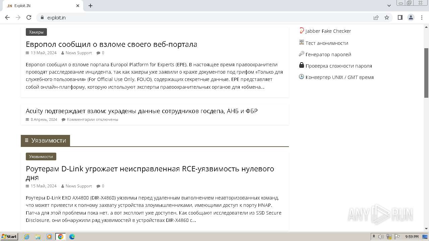429x241 pixels.
Task: Open Роутерам D-Link угрожает article title
Action: 150,173
